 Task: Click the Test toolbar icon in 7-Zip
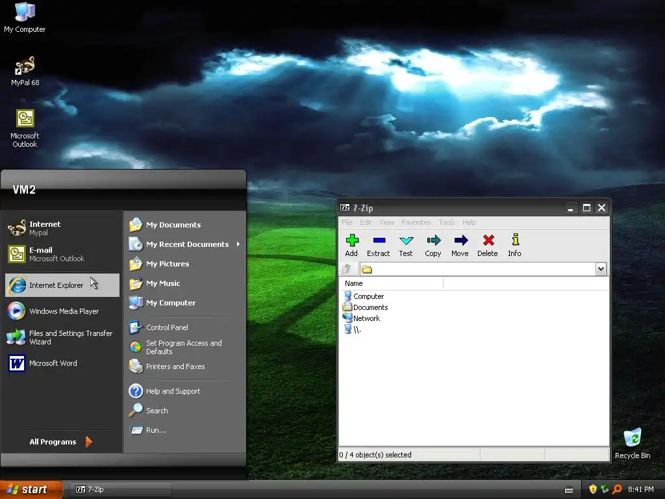click(406, 245)
